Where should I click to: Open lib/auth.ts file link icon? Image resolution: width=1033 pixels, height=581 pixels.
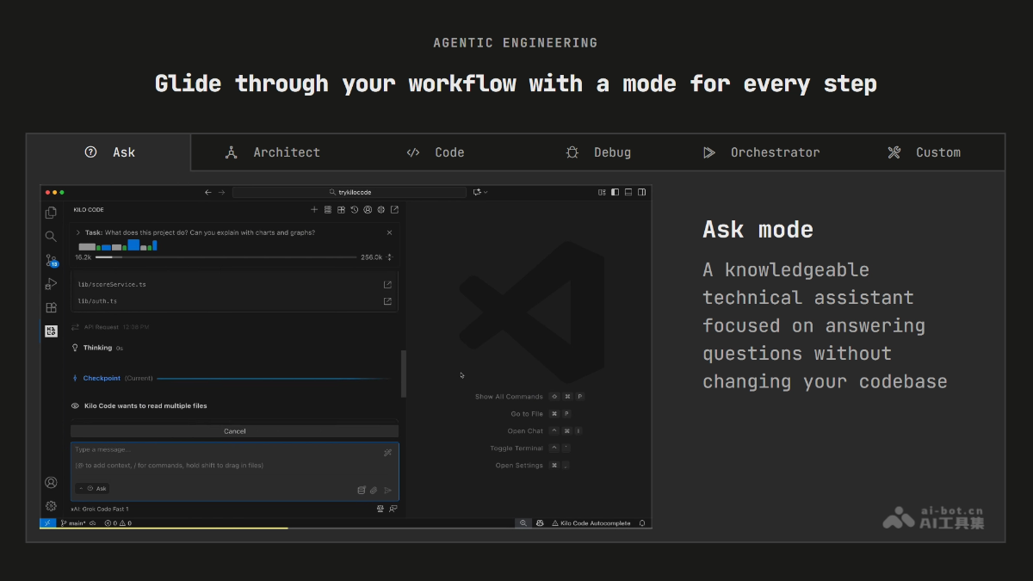387,301
